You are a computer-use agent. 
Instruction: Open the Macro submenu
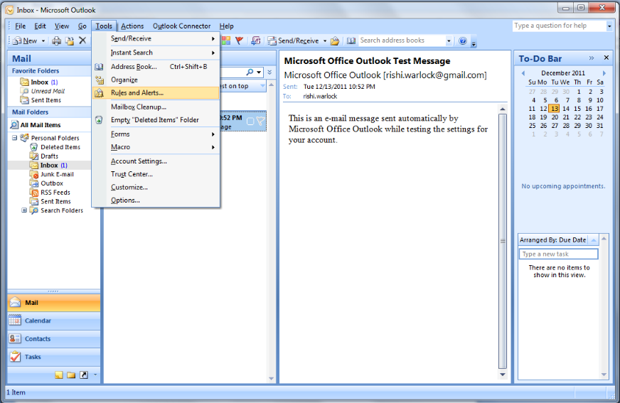(156, 147)
